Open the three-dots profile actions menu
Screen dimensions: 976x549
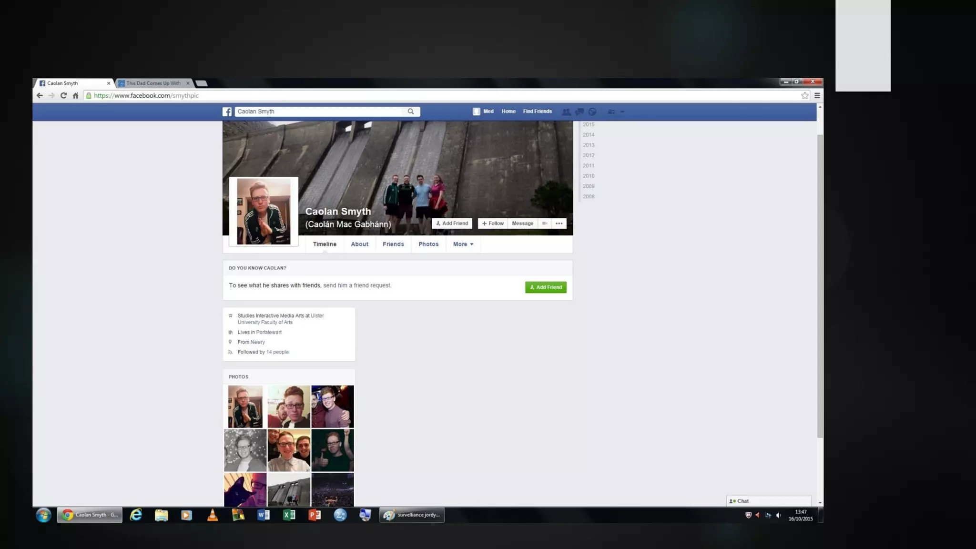(559, 224)
